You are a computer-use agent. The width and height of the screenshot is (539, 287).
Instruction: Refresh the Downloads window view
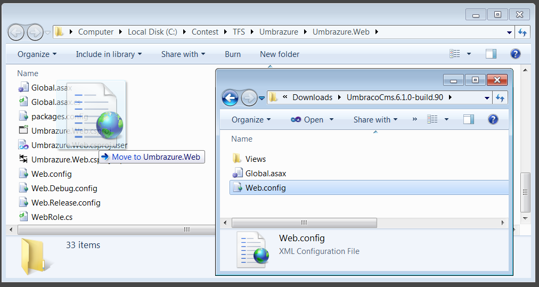click(500, 99)
